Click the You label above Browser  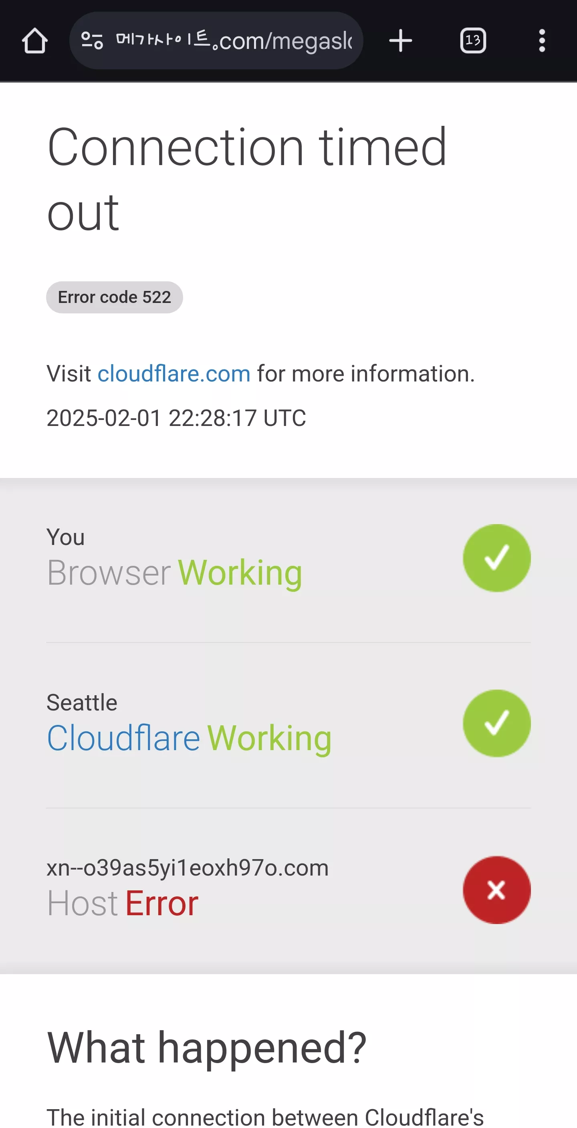pyautogui.click(x=66, y=537)
